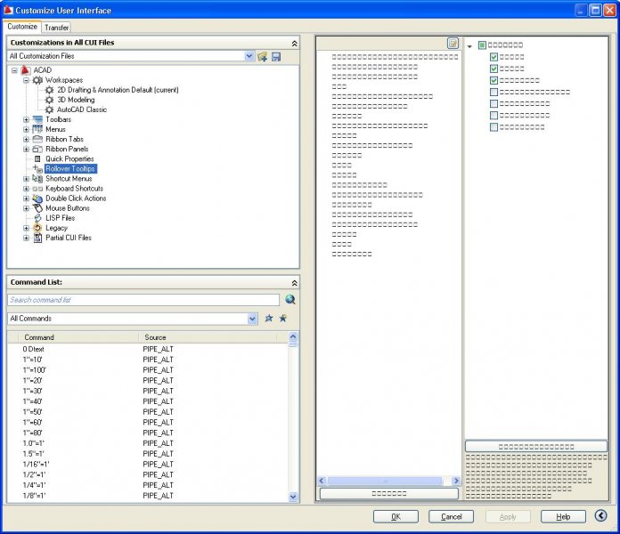The width and height of the screenshot is (620, 534).
Task: Click the create new command star icon
Action: coord(282,318)
